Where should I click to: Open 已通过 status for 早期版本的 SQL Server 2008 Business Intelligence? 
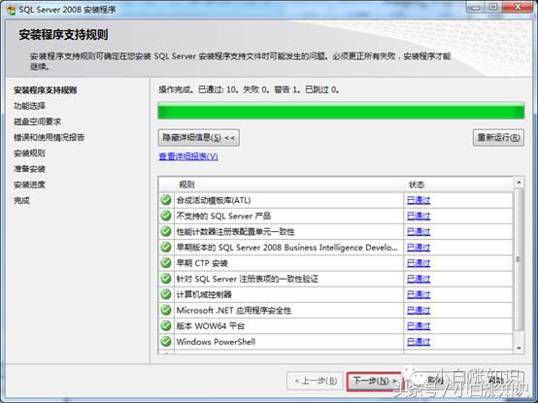[x=419, y=248]
